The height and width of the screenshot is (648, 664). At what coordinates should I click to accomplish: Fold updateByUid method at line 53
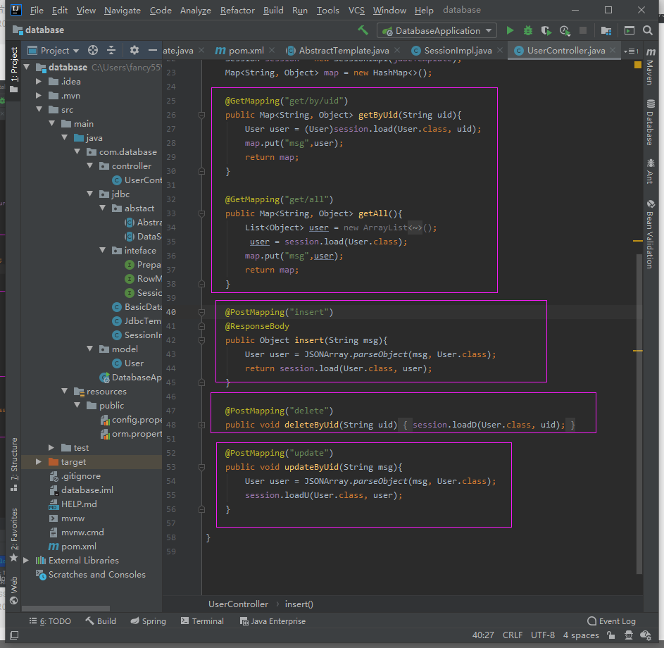[201, 467]
